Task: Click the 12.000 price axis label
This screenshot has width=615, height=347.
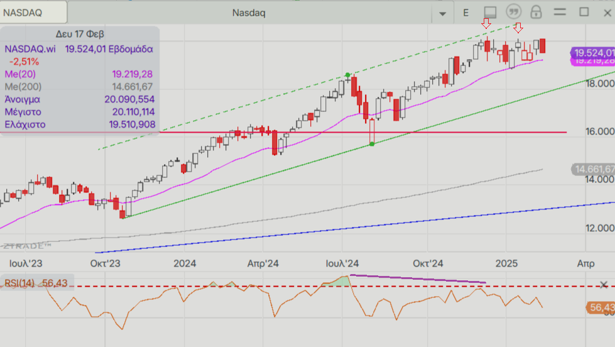Action: [x=600, y=228]
